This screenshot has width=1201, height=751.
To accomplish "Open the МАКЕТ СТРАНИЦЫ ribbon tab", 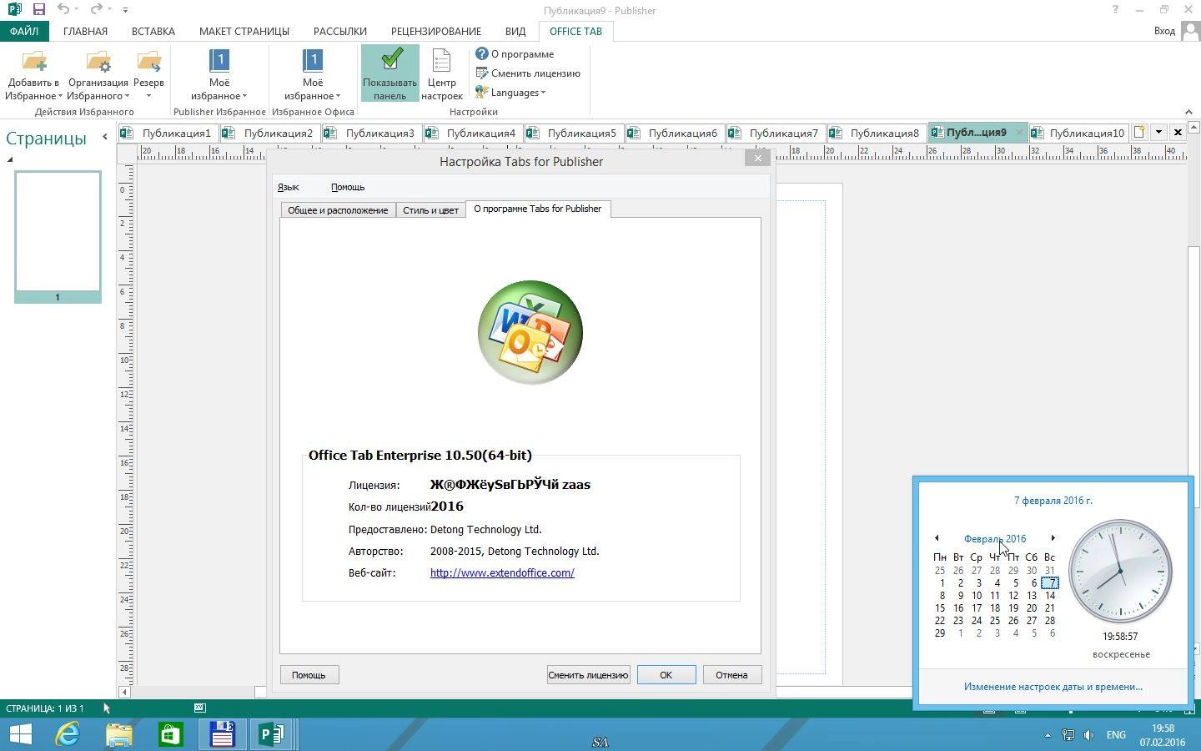I will (x=244, y=31).
